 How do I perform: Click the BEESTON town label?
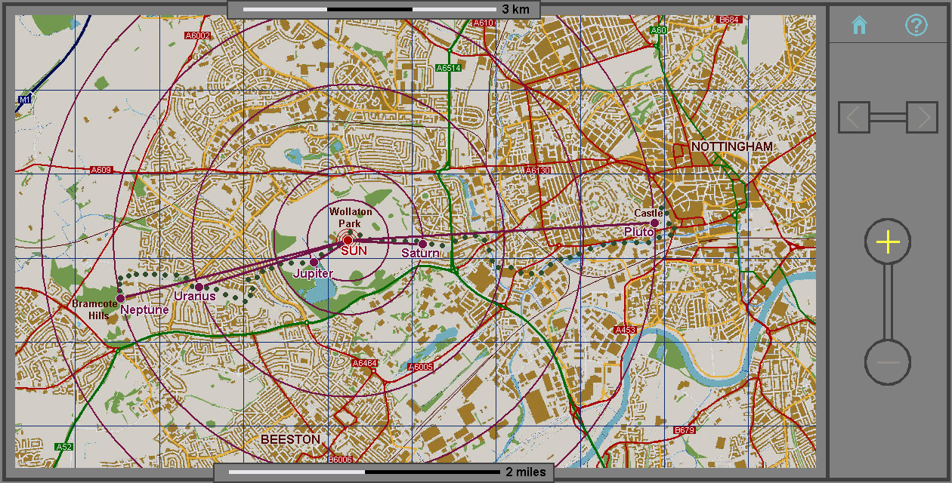coord(290,439)
